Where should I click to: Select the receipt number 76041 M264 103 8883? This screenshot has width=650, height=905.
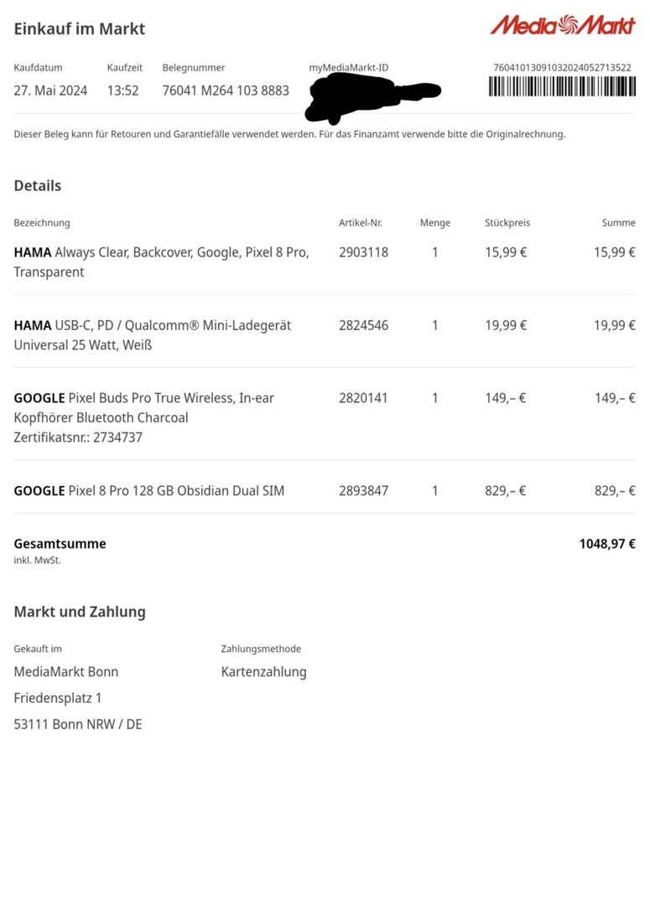pos(226,90)
